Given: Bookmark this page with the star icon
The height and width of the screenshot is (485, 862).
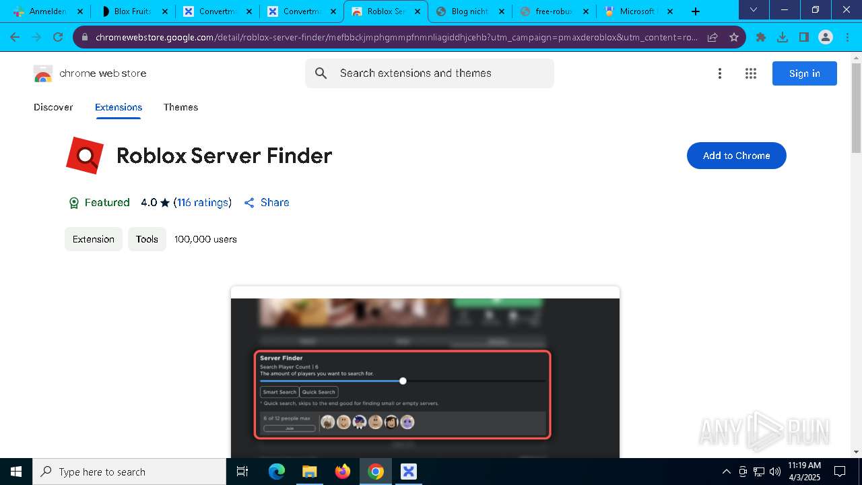Looking at the screenshot, I should coord(734,37).
